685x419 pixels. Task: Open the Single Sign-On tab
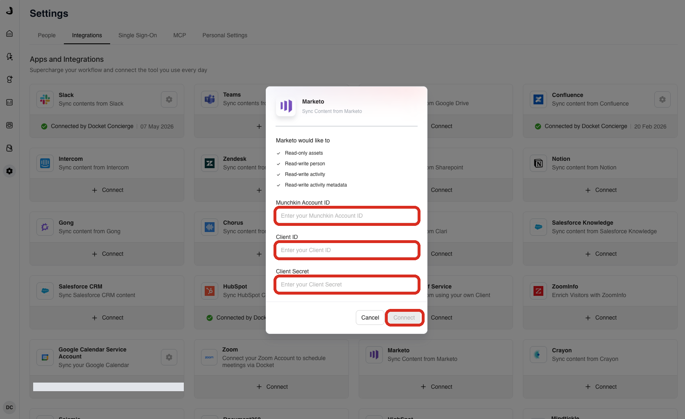click(x=138, y=35)
